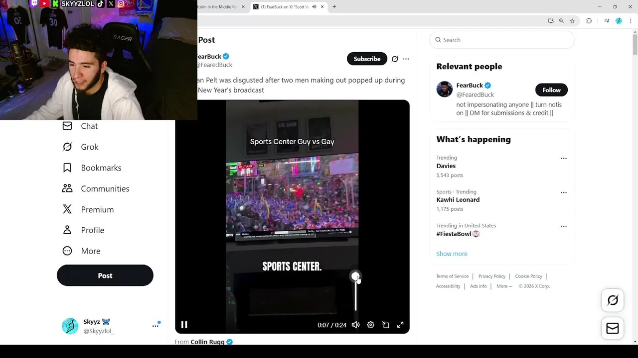Open the post's three-dot options menu

coord(406,59)
